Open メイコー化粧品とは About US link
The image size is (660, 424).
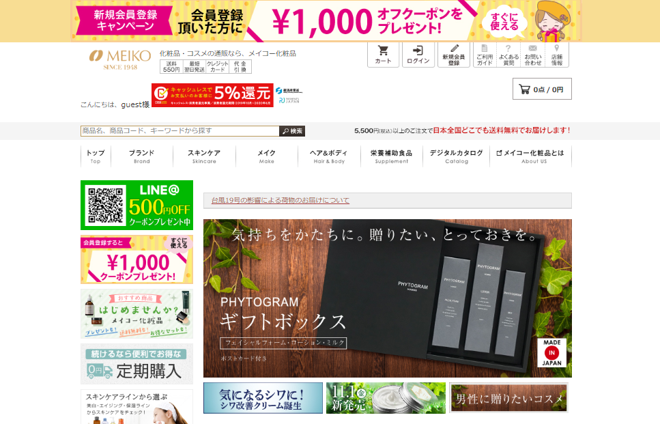(530, 156)
